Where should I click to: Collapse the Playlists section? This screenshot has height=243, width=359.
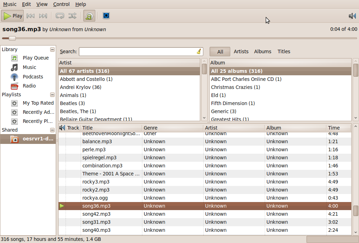pyautogui.click(x=53, y=95)
